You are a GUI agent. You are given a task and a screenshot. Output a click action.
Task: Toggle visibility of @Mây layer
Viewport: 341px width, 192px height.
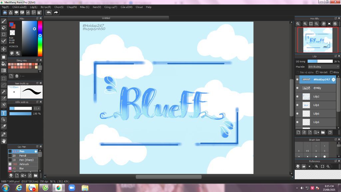pos(297,88)
